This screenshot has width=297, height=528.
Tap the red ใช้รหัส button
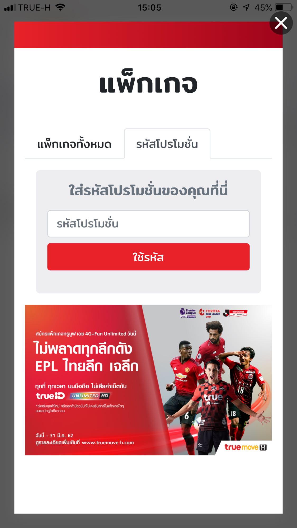pos(148,257)
